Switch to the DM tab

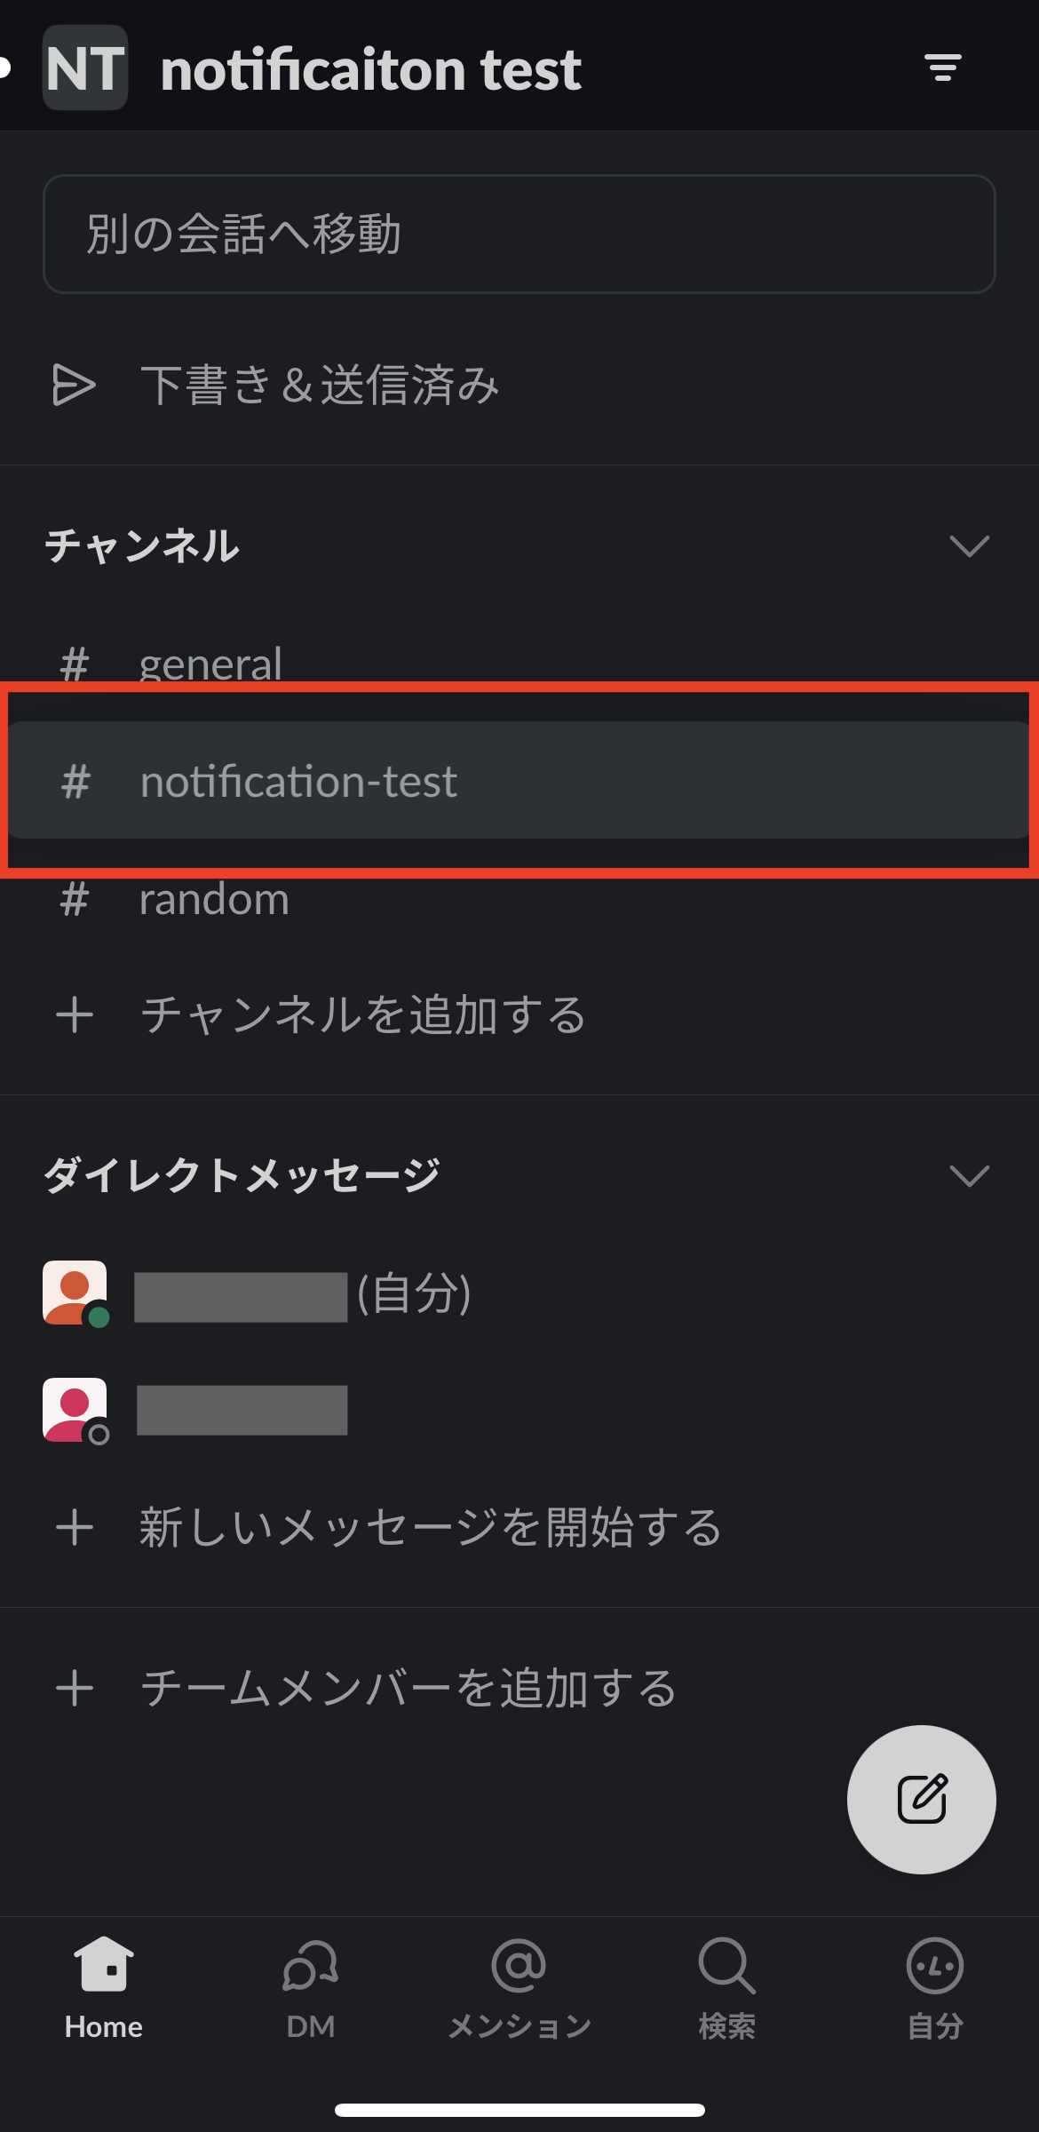click(x=311, y=1988)
